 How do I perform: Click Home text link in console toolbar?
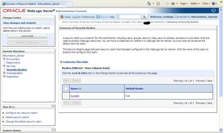click(67, 17)
